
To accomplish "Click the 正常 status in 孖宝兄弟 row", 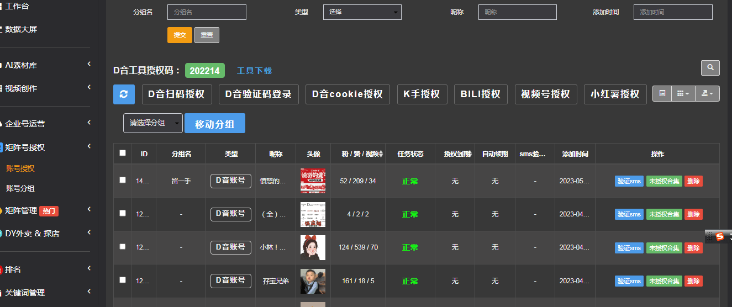I will point(410,281).
